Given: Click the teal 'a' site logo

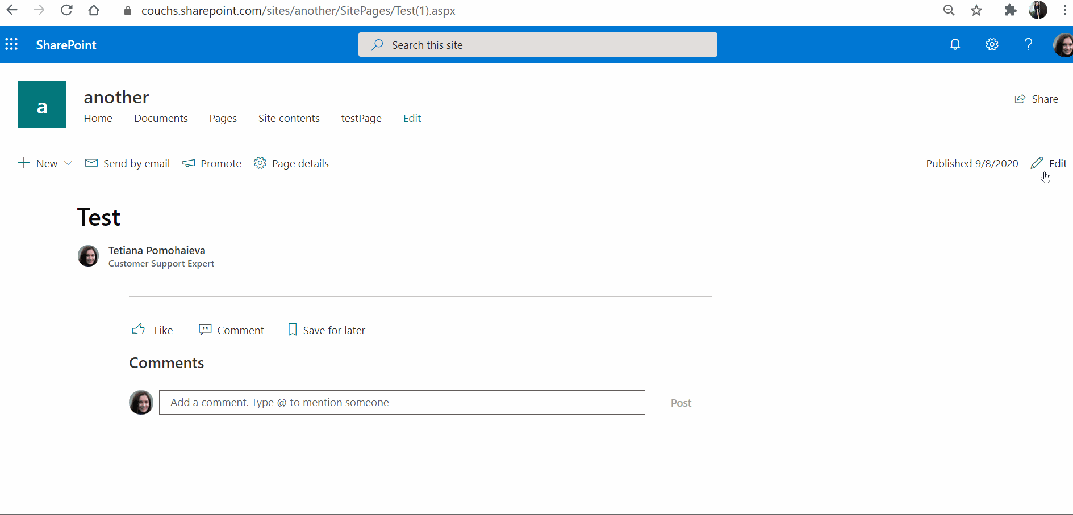Looking at the screenshot, I should 42,104.
